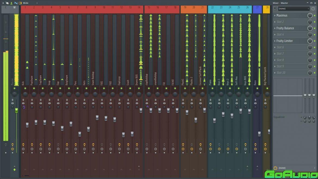Toggle the waveform meter view icon

16,3
